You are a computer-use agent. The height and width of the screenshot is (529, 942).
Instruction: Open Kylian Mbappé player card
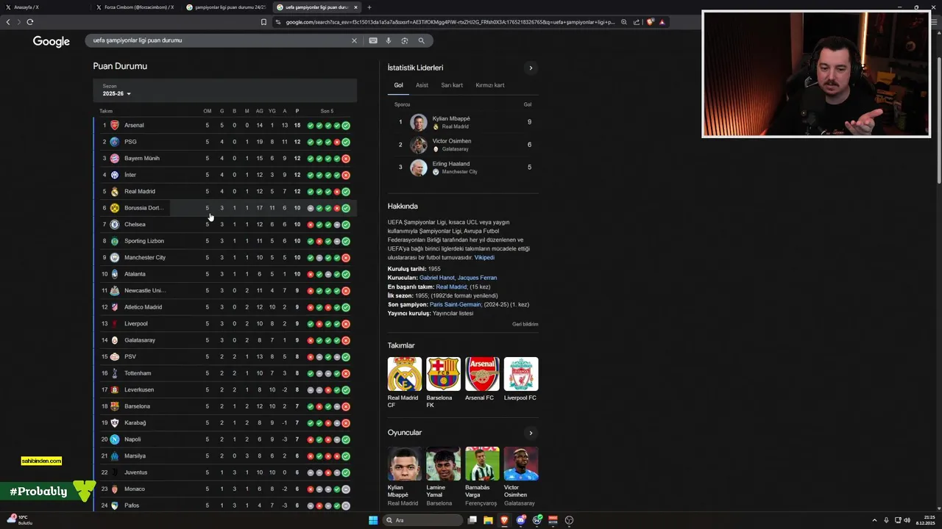[404, 476]
